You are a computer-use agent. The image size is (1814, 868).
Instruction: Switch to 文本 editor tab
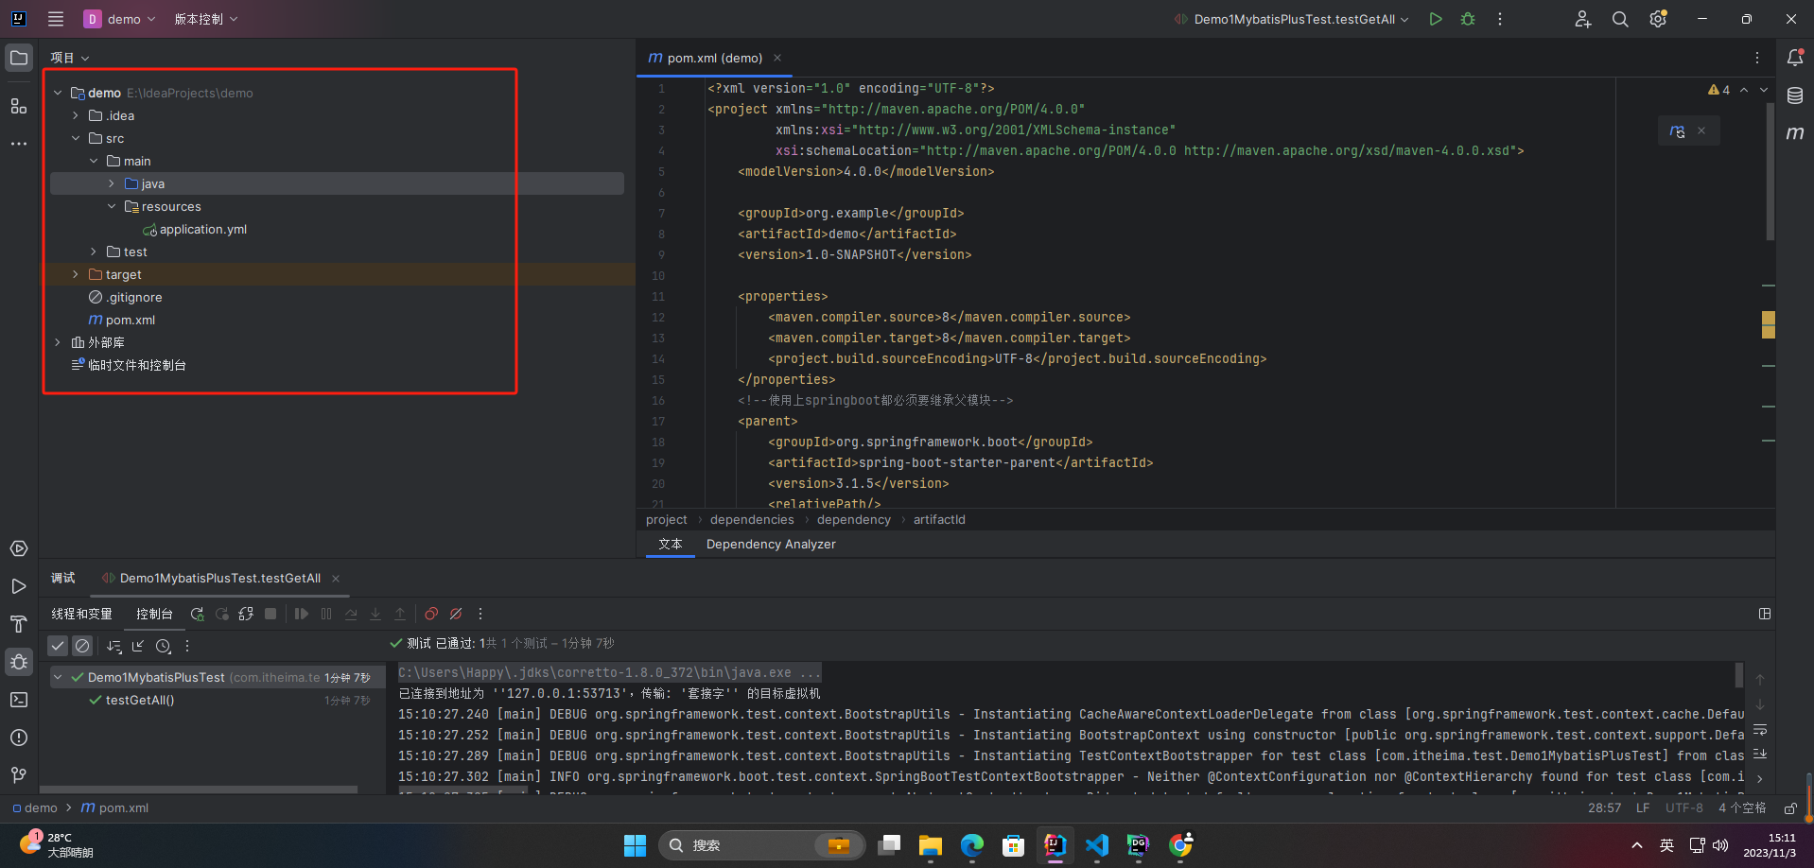671,545
